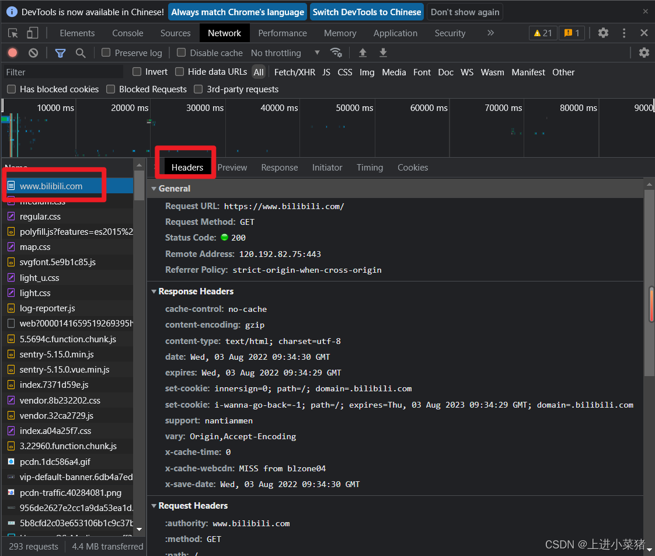Click the 10000 ms timeline overview marker
The image size is (655, 556).
tap(55, 108)
